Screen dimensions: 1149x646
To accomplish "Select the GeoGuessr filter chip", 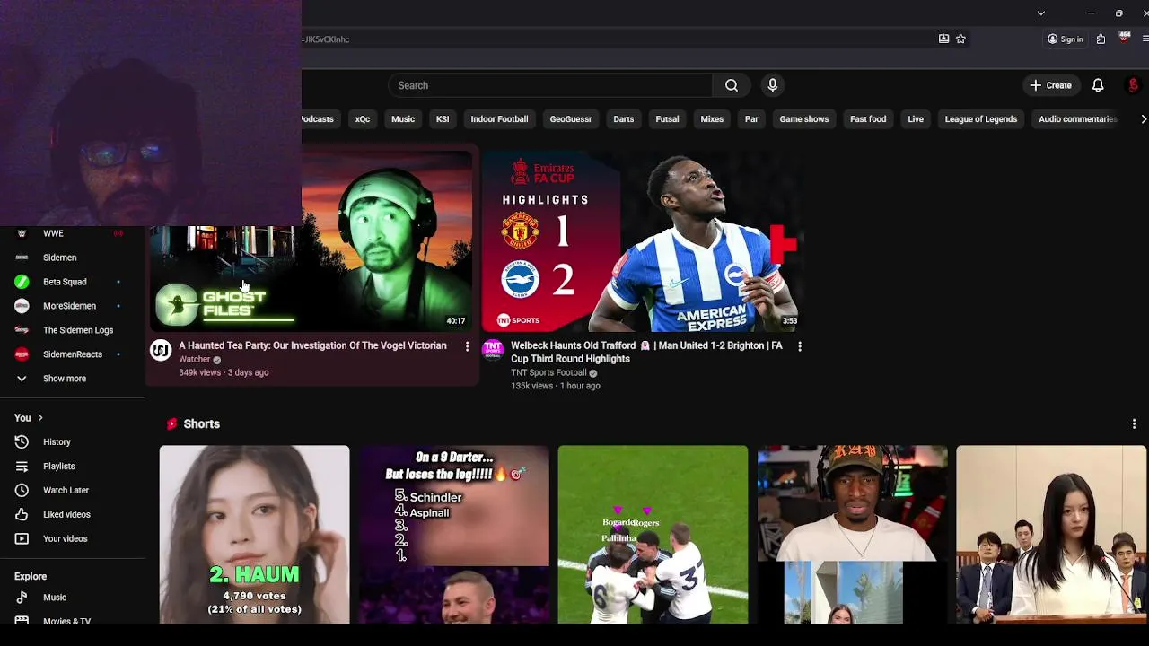I will (x=571, y=118).
